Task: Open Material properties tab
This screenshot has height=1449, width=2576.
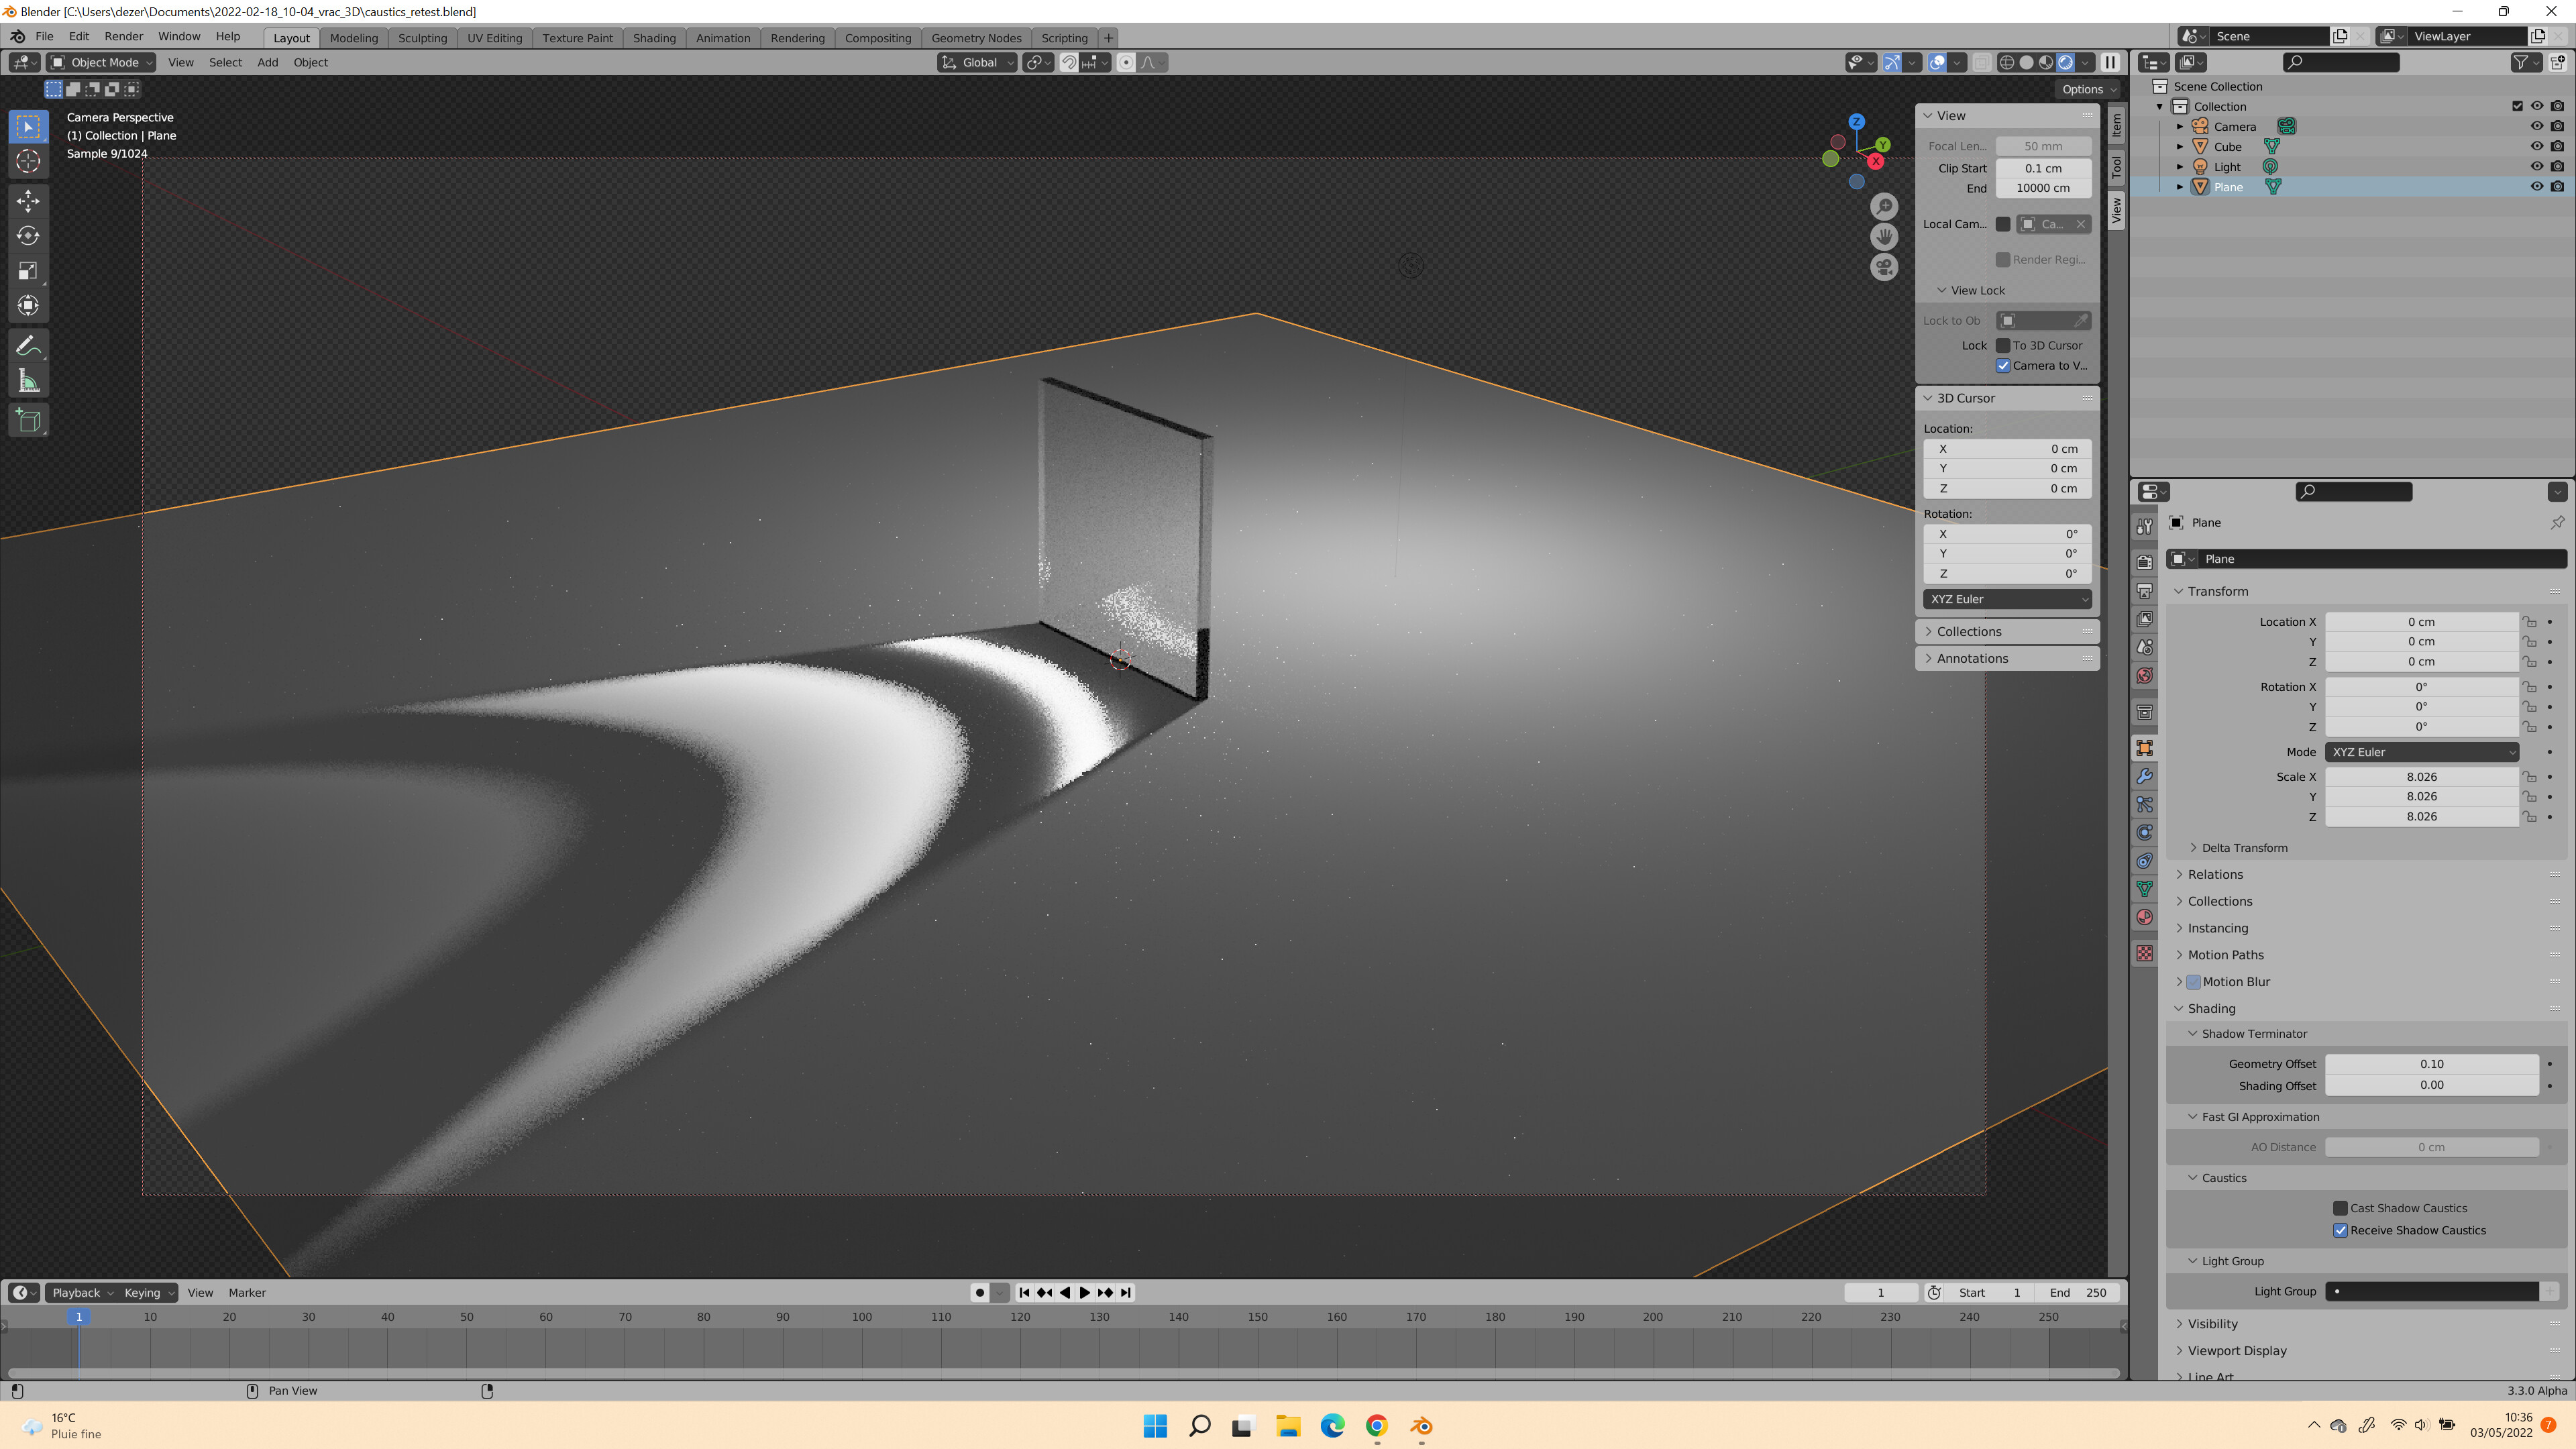Action: pos(2145,917)
